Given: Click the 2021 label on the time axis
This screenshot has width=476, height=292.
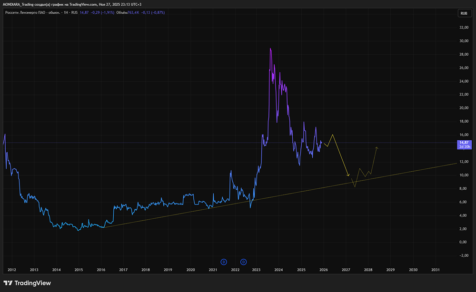Looking at the screenshot, I should pyautogui.click(x=213, y=270).
